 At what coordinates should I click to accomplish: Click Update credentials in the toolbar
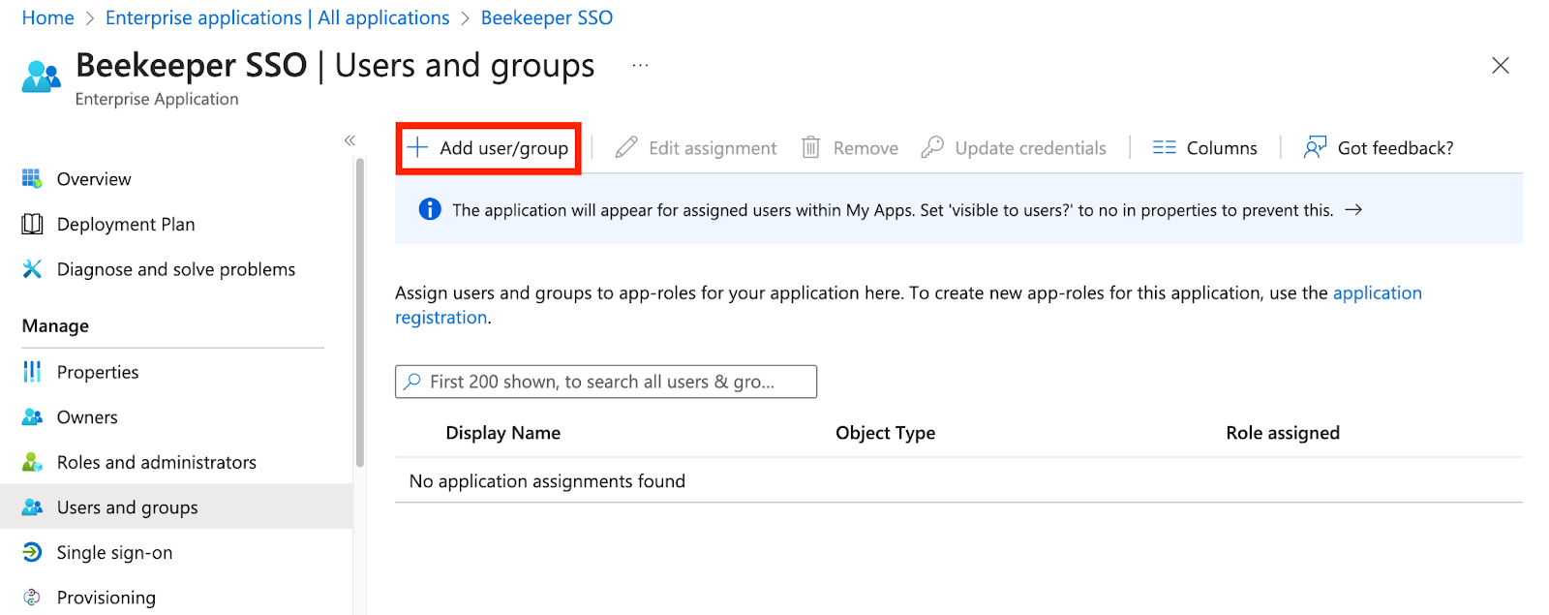pos(1014,148)
